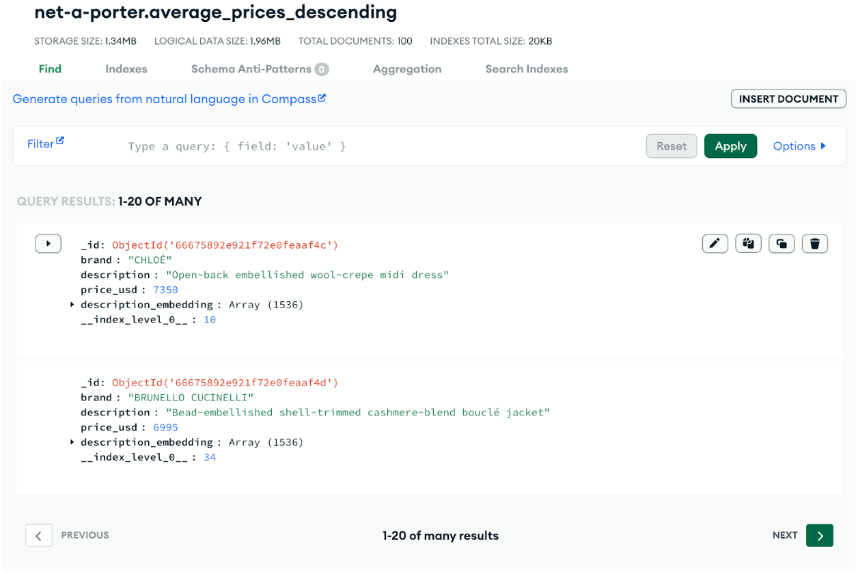Switch to the Indexes tab

(x=126, y=69)
